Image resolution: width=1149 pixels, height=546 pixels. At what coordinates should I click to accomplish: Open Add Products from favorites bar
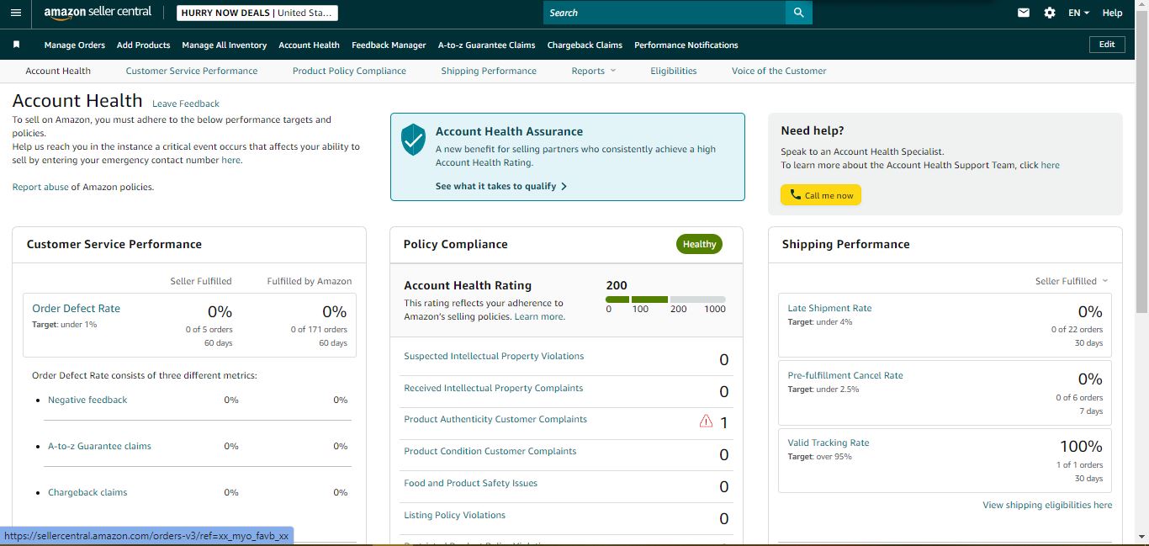[143, 45]
